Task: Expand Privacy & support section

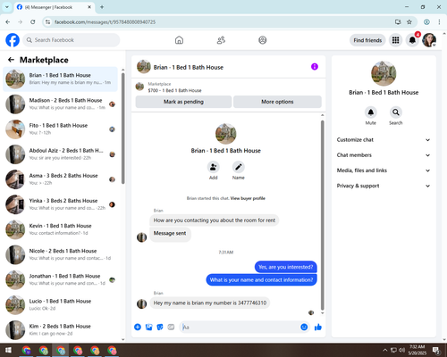Action: pyautogui.click(x=384, y=186)
